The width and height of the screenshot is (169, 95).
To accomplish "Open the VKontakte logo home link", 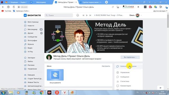I will point(32,15).
